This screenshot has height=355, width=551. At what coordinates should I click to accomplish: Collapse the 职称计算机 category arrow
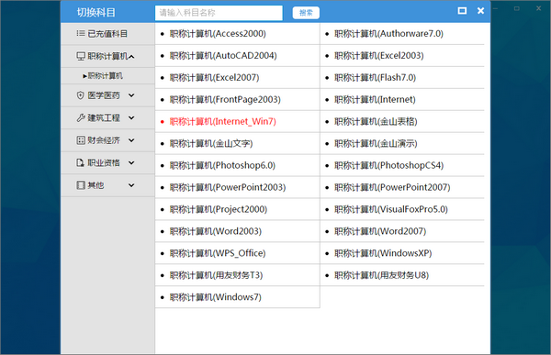(131, 57)
